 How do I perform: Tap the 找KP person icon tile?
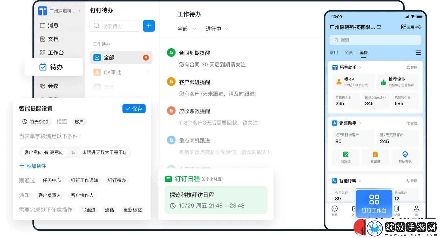click(x=353, y=82)
